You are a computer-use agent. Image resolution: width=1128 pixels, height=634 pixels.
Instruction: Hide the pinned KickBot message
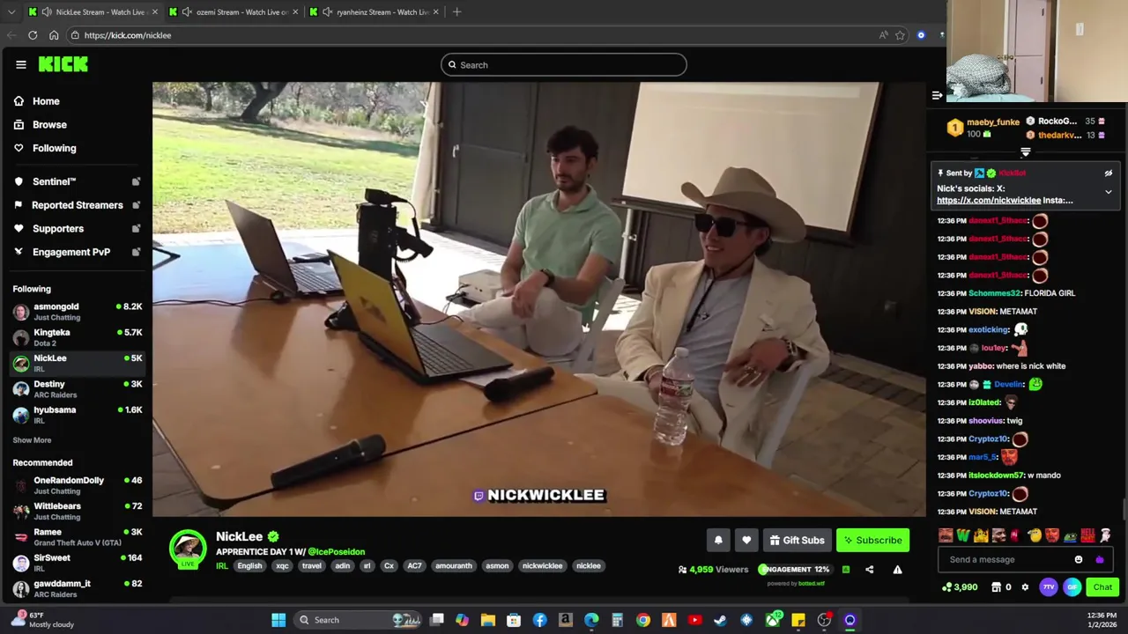tap(1109, 173)
